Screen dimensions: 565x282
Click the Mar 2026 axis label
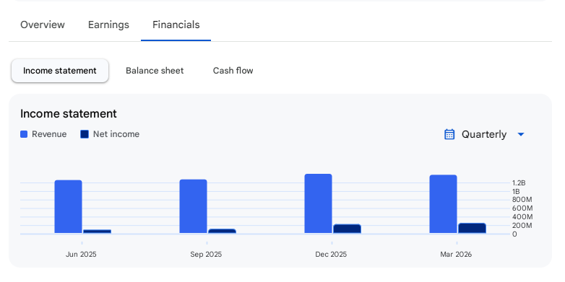[456, 255]
